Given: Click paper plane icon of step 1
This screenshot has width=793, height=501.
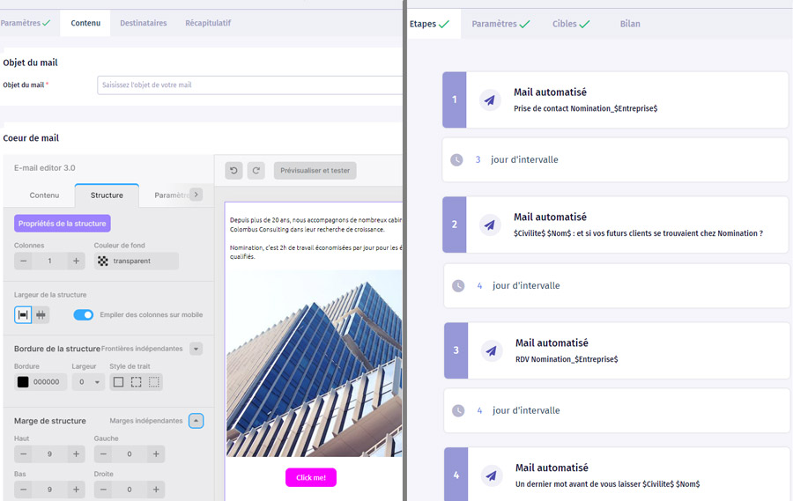Looking at the screenshot, I should tap(490, 100).
